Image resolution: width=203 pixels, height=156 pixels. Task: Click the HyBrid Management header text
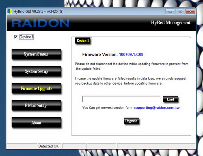[171, 23]
